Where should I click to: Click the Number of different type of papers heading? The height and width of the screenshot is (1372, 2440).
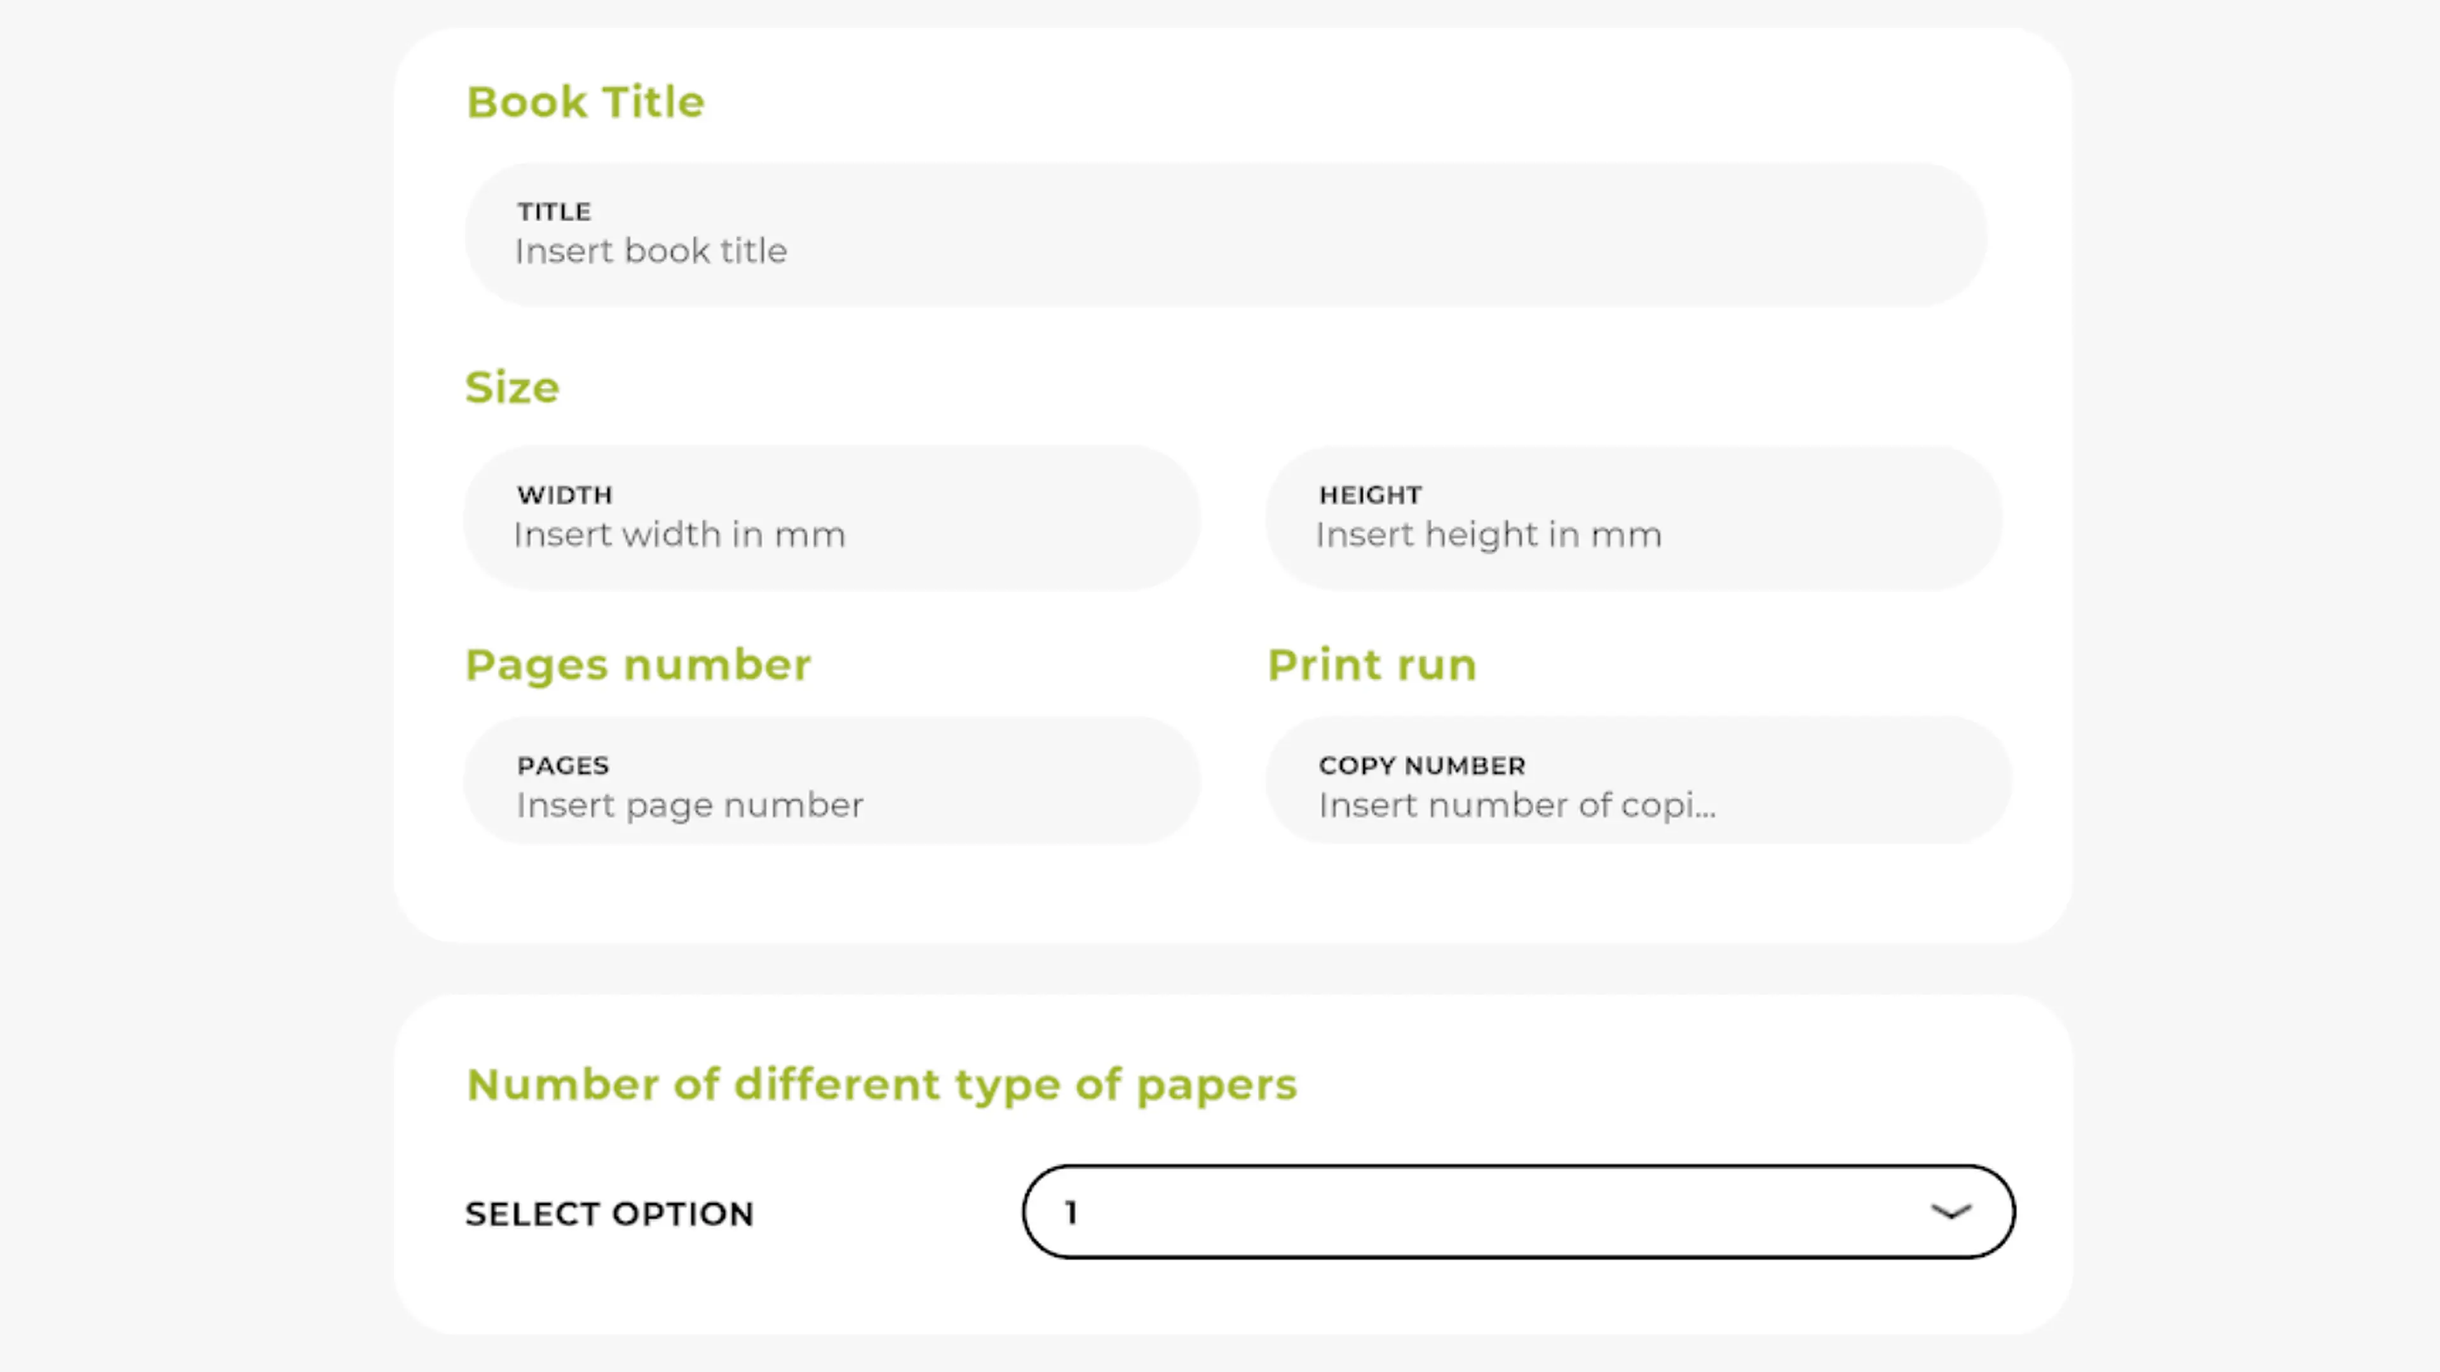pos(881,1085)
